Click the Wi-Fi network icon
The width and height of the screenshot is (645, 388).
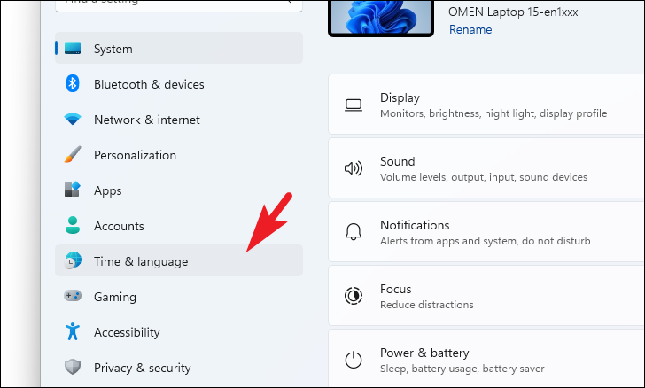point(73,120)
